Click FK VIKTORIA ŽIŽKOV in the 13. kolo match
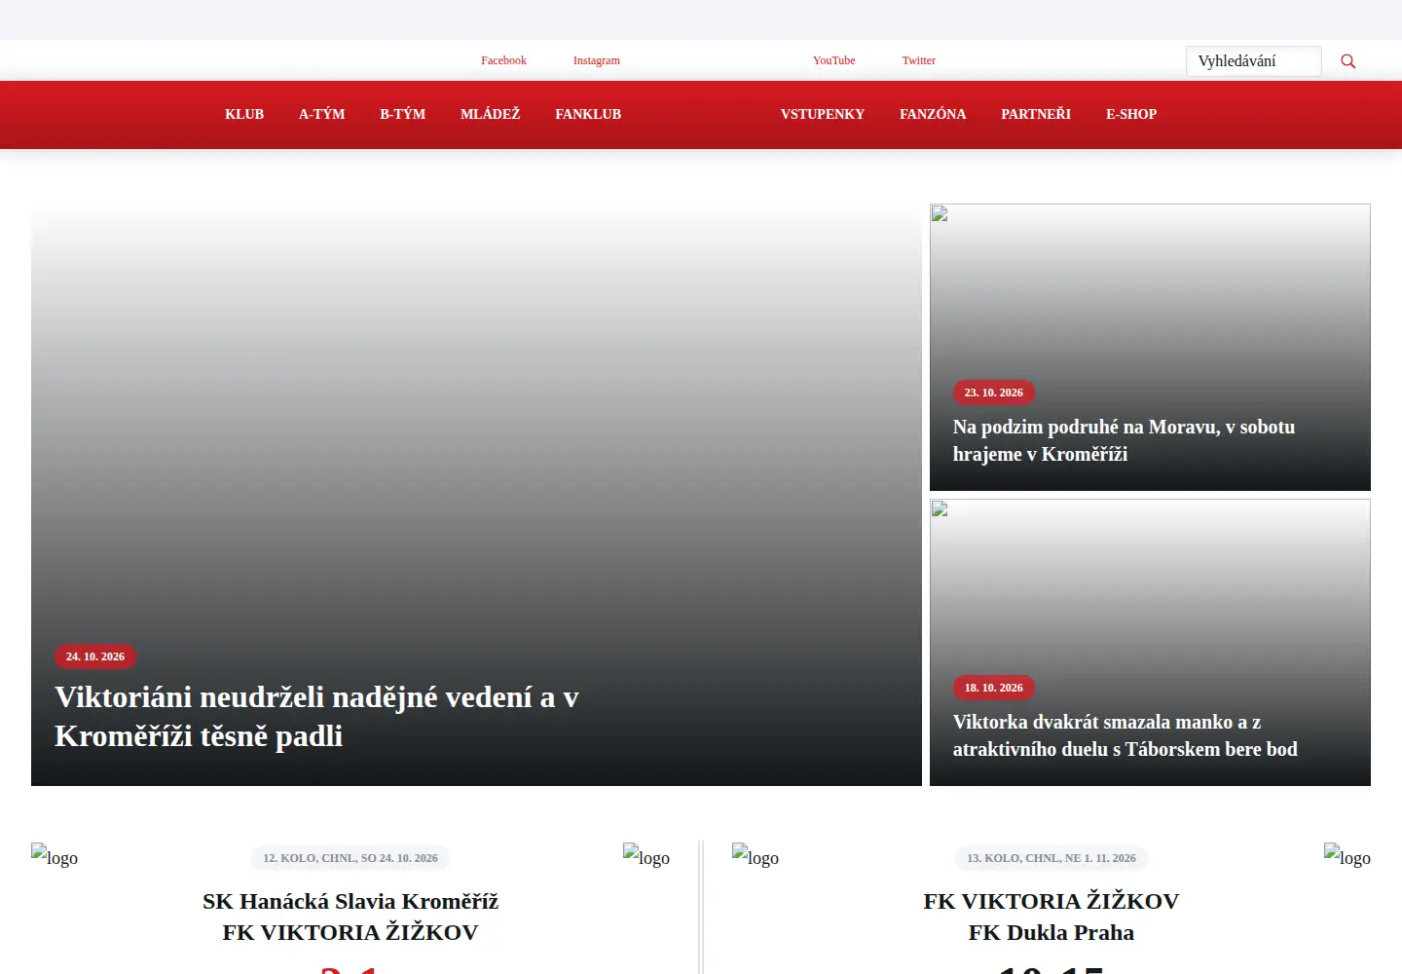Viewport: 1402px width, 974px height. pyautogui.click(x=1051, y=901)
